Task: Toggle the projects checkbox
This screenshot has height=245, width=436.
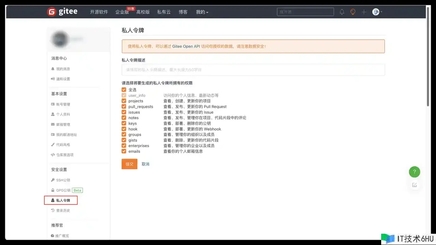Action: (x=124, y=101)
